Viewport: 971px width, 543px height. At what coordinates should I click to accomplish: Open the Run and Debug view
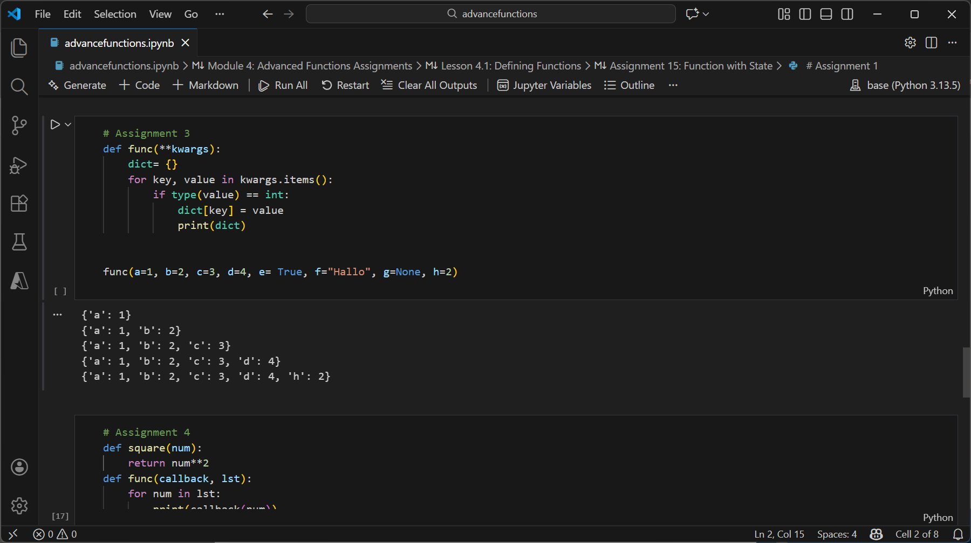[x=19, y=165]
